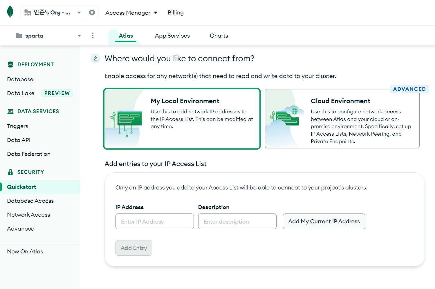The height and width of the screenshot is (289, 435).
Task: Click Add My Current IP Address button
Action: click(324, 221)
